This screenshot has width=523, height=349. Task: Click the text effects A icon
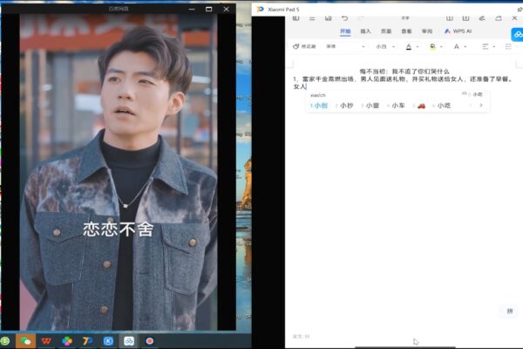(456, 47)
